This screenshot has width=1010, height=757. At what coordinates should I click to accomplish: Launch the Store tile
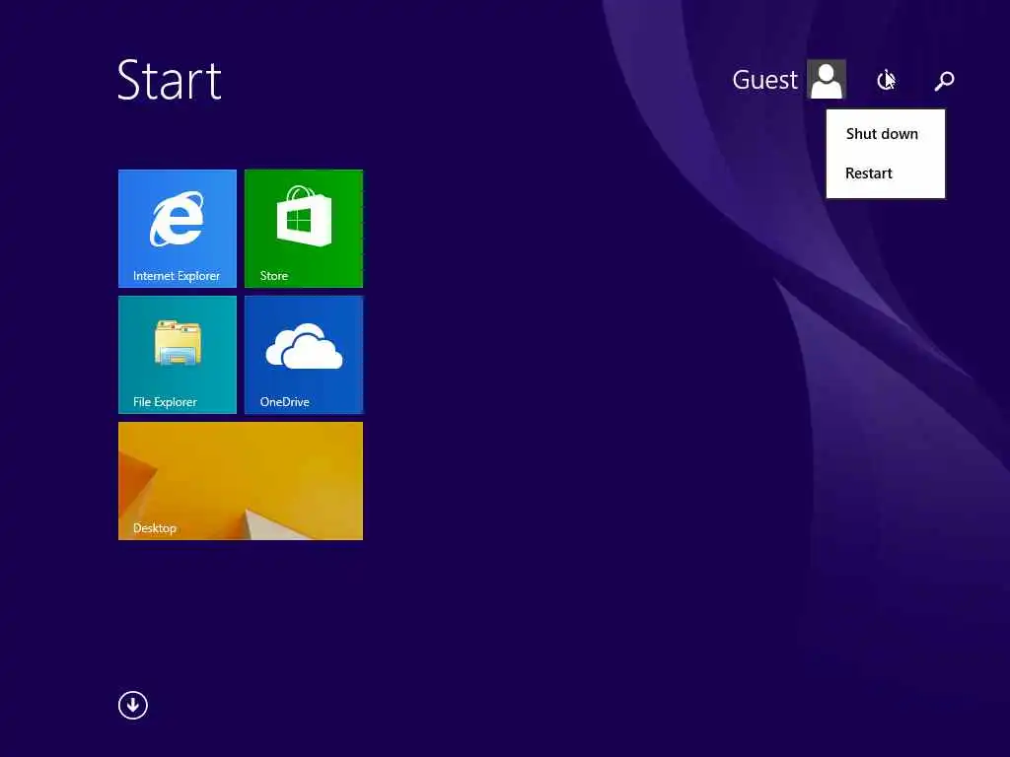tap(304, 229)
